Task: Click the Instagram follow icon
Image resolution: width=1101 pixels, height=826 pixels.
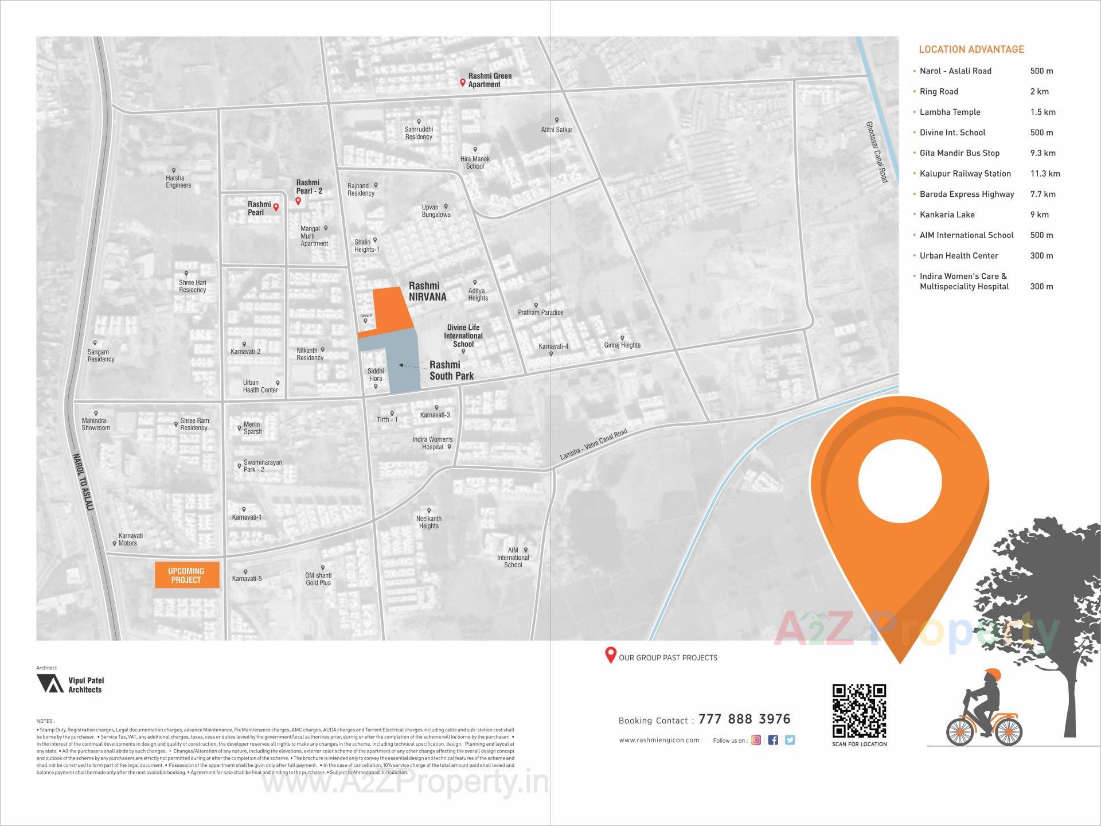Action: [x=755, y=740]
